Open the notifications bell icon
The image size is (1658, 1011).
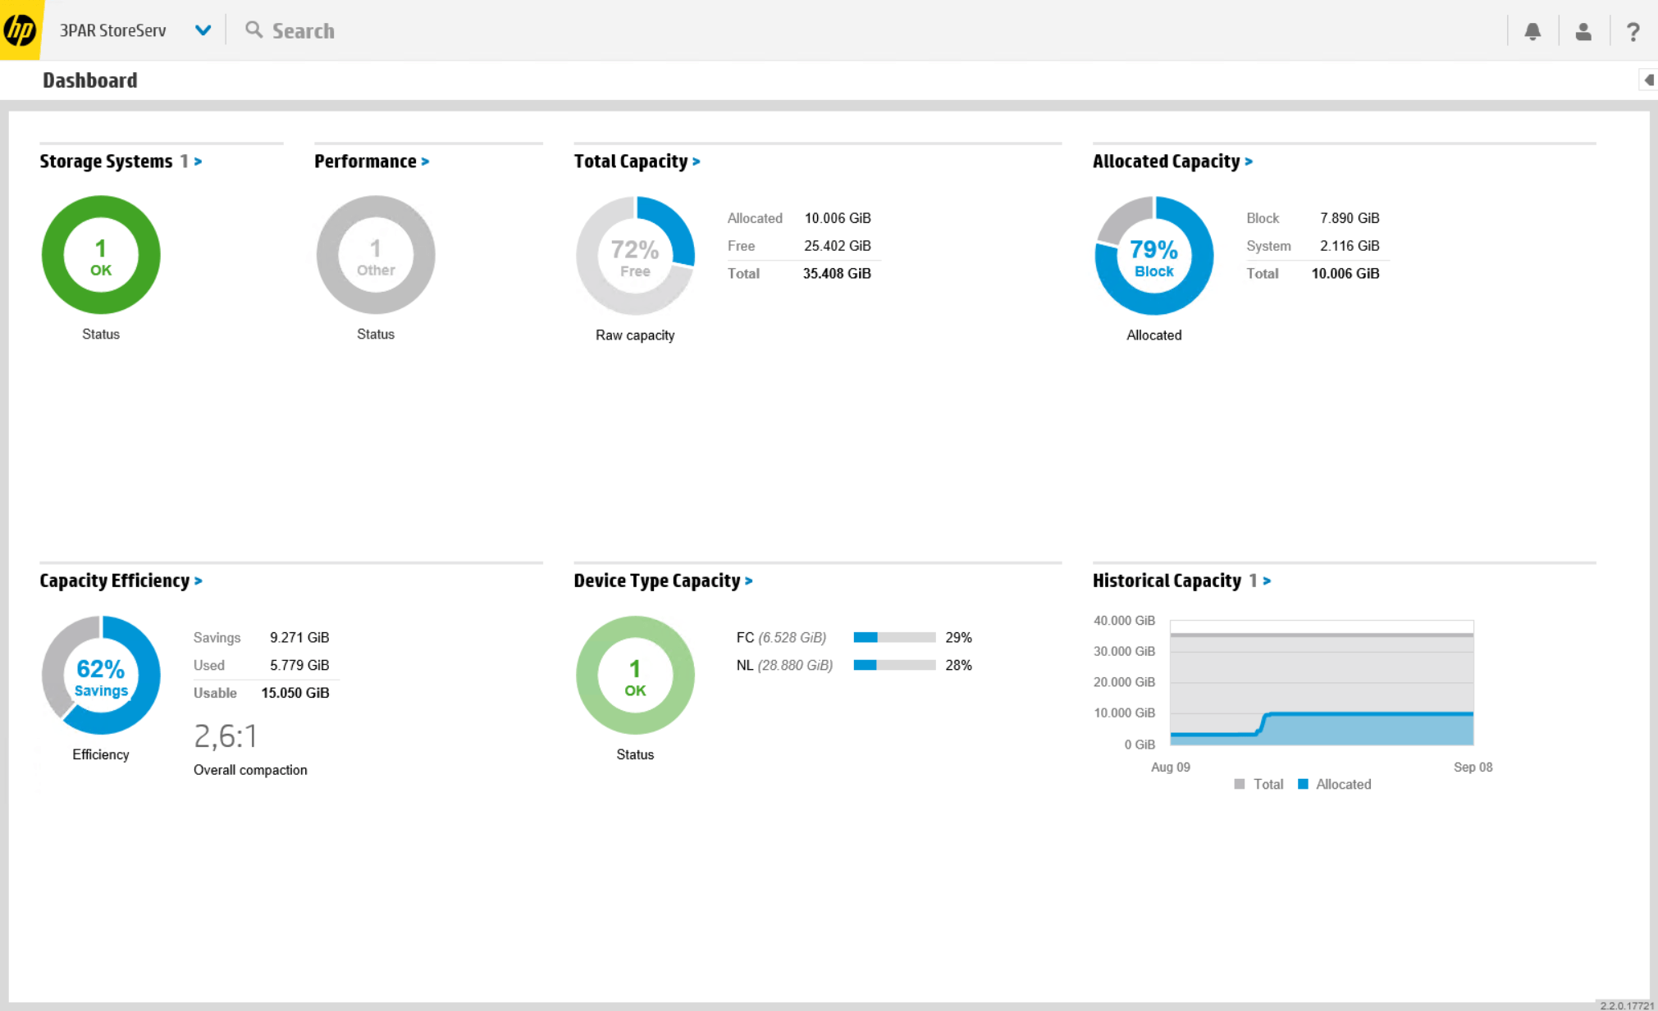pyautogui.click(x=1532, y=31)
